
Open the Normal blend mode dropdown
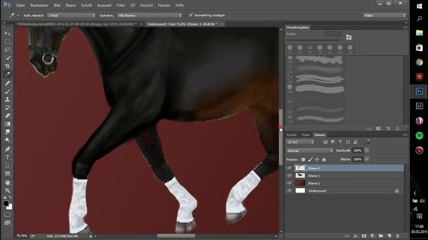pyautogui.click(x=310, y=151)
